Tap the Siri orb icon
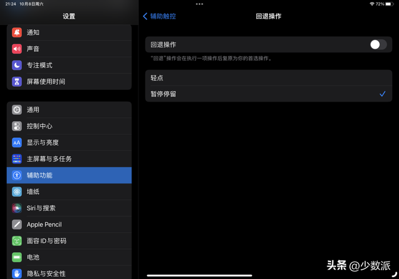Screen dimensions: 399x279 17,208
